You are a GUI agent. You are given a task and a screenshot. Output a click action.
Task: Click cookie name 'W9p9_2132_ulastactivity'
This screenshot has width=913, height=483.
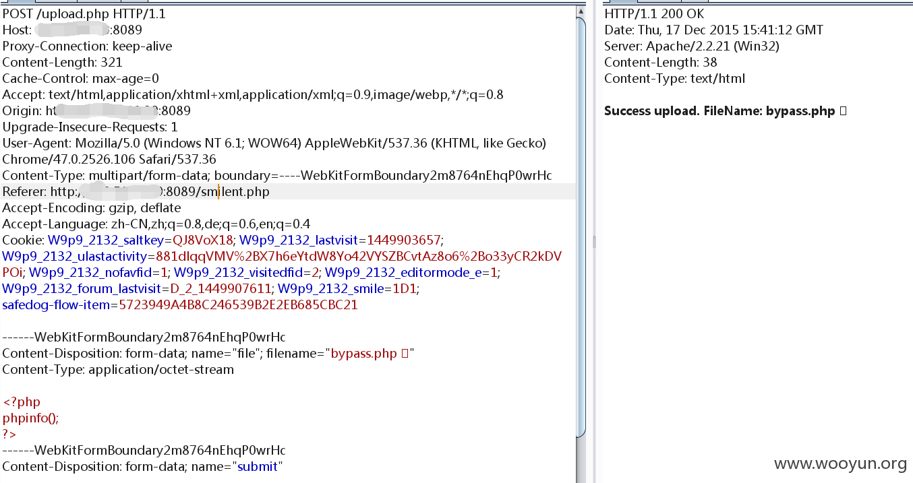point(76,256)
